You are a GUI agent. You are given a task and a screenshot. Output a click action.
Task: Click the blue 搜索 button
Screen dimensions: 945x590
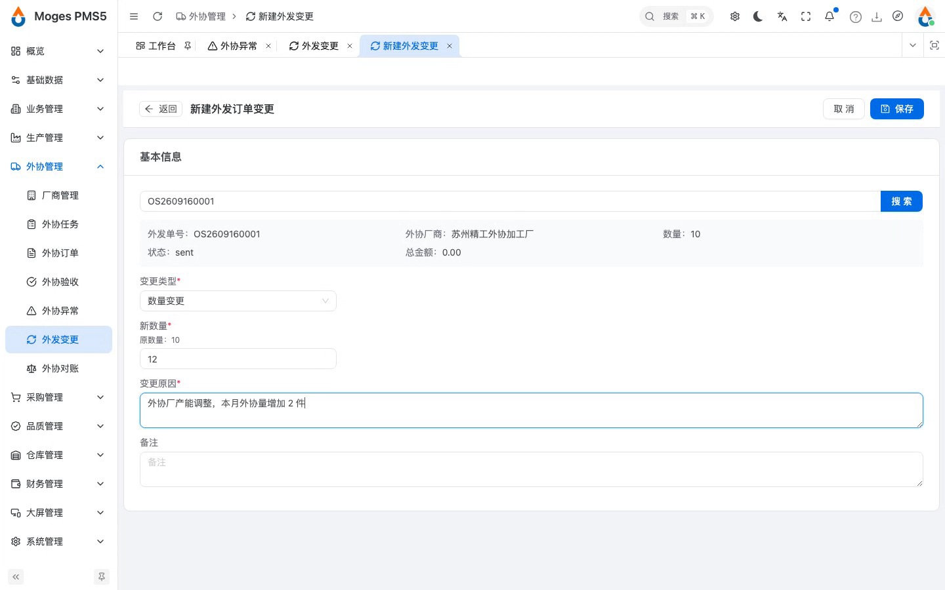[902, 201]
